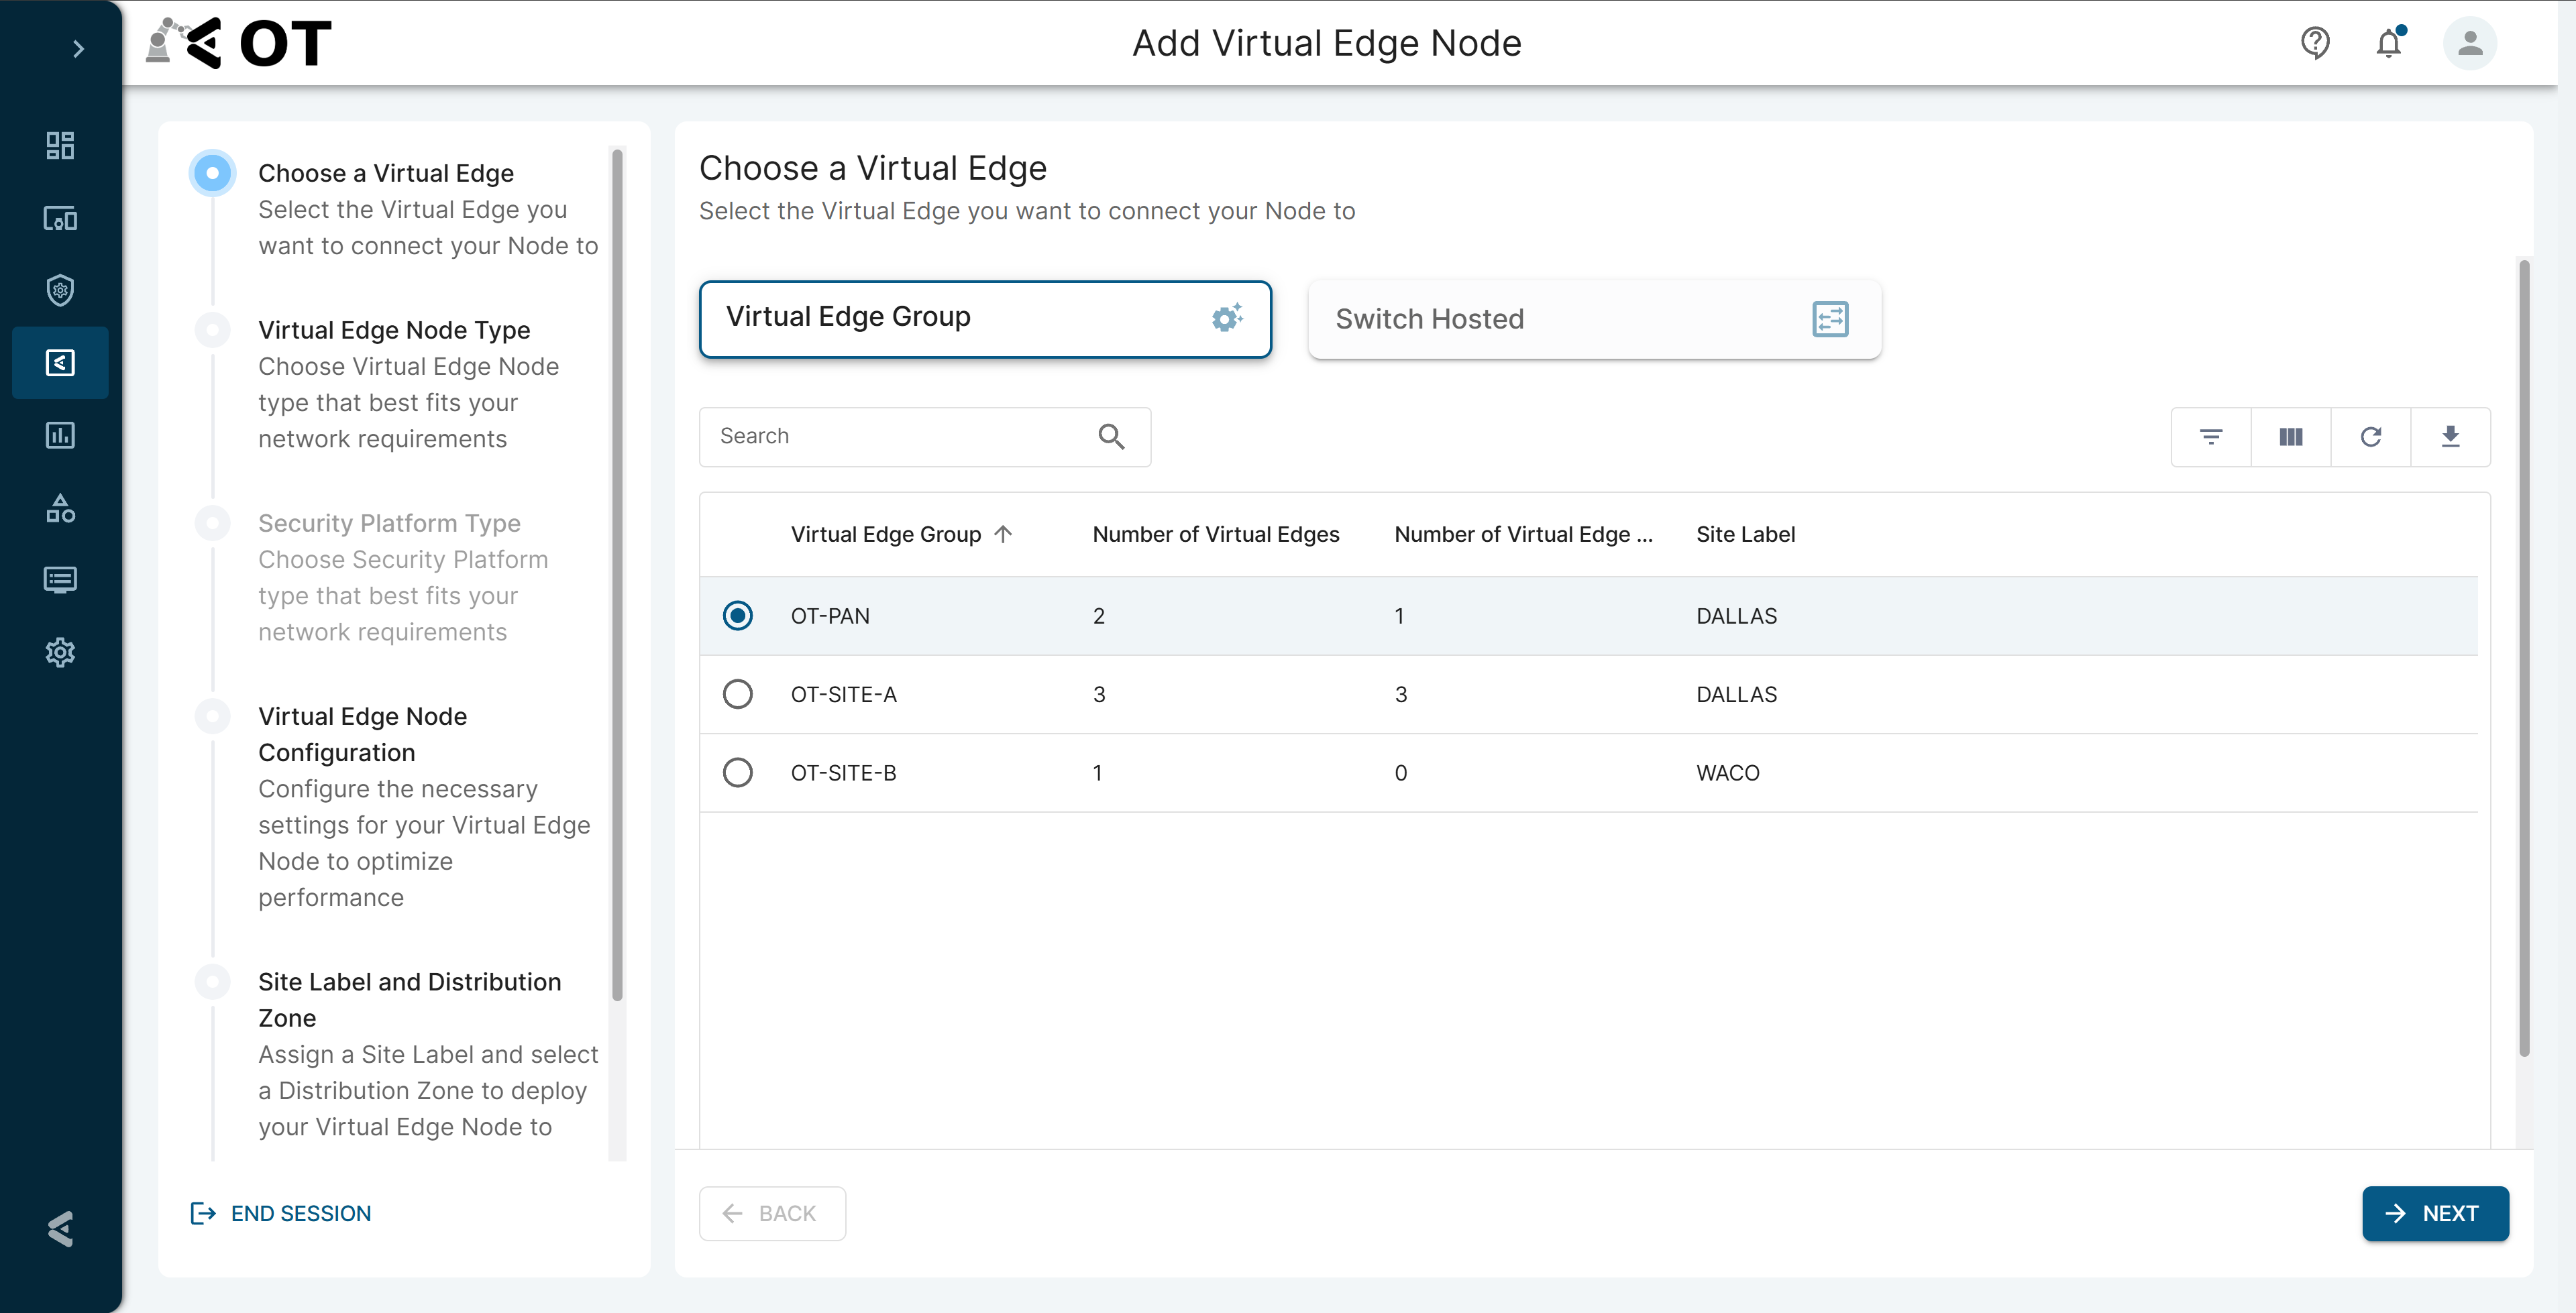The height and width of the screenshot is (1313, 2576).
Task: Sort by Number of Virtual Edge ... column
Action: pos(1523,535)
